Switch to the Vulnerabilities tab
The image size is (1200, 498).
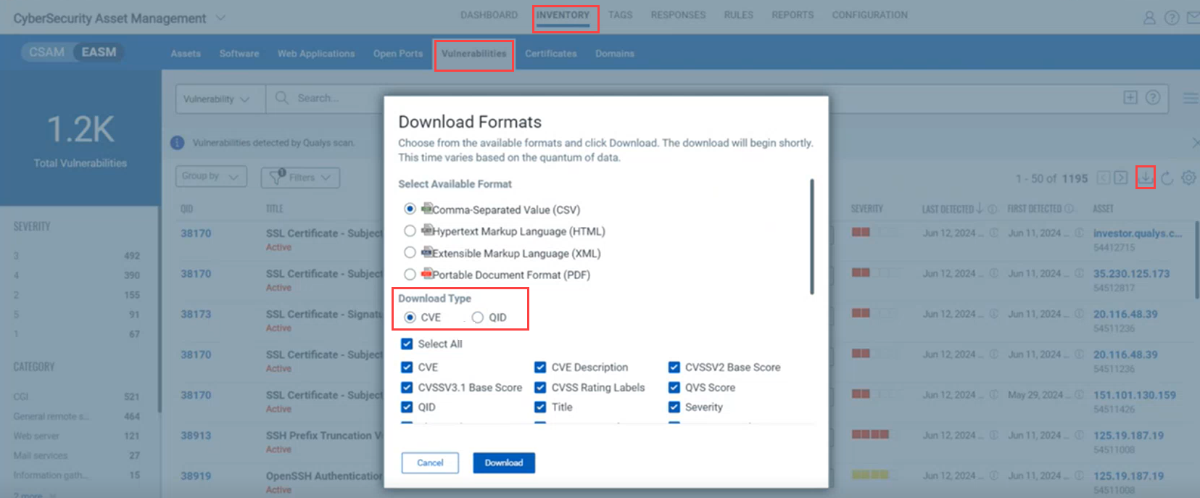click(x=474, y=54)
